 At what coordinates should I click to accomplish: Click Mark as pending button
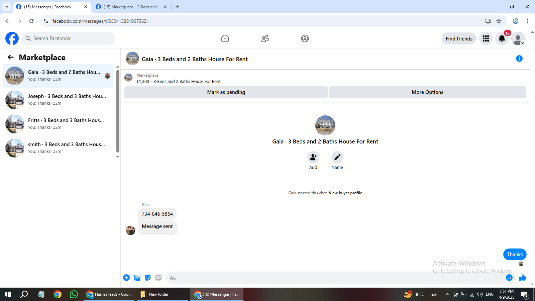click(x=226, y=92)
